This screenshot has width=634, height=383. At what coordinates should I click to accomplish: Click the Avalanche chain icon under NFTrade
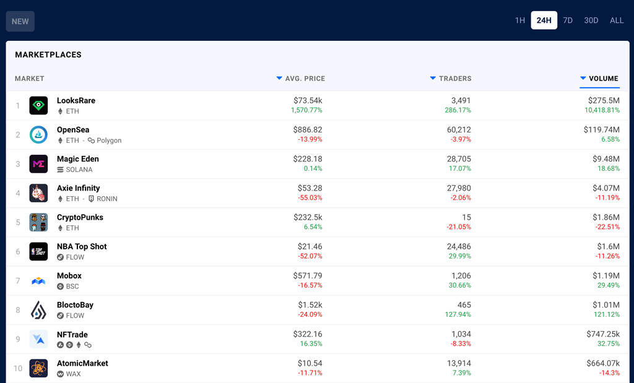click(x=60, y=345)
